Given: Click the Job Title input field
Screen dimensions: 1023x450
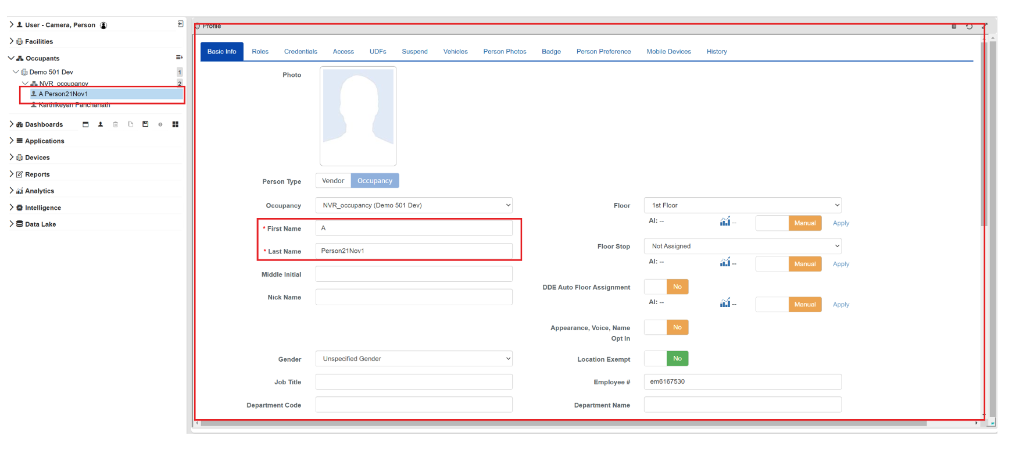Looking at the screenshot, I should coord(414,382).
